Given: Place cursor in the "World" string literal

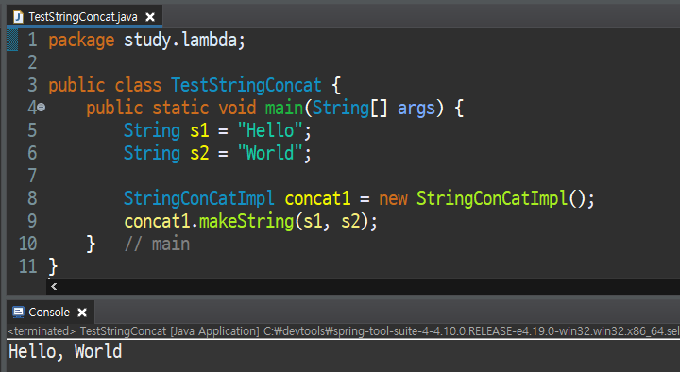Looking at the screenshot, I should pos(270,153).
